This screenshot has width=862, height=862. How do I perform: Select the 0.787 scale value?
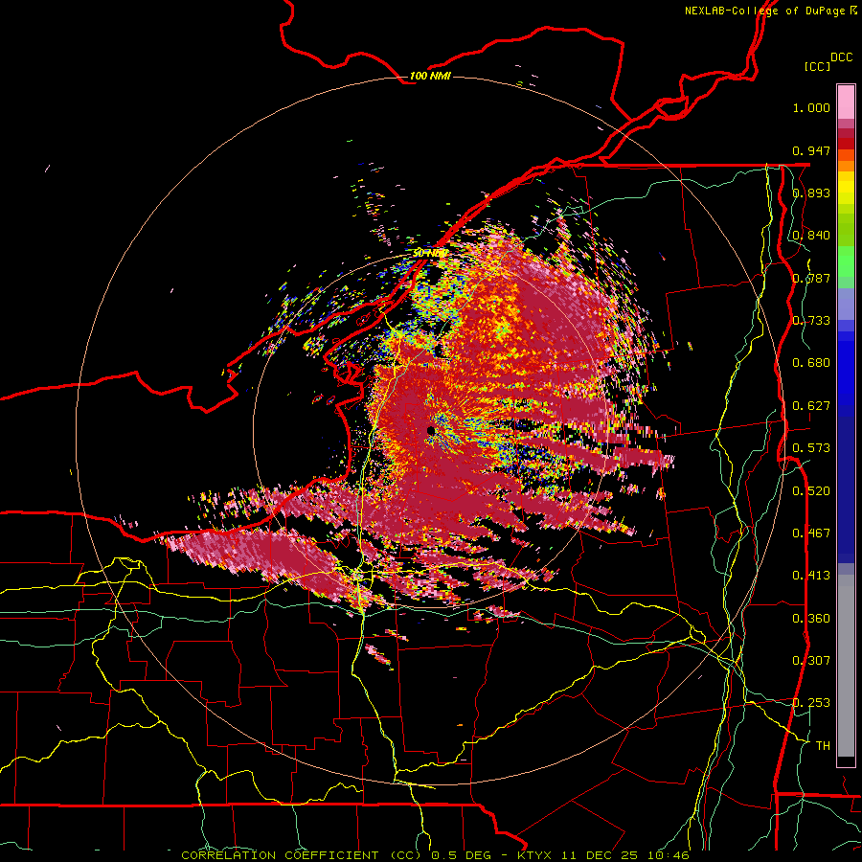click(811, 278)
